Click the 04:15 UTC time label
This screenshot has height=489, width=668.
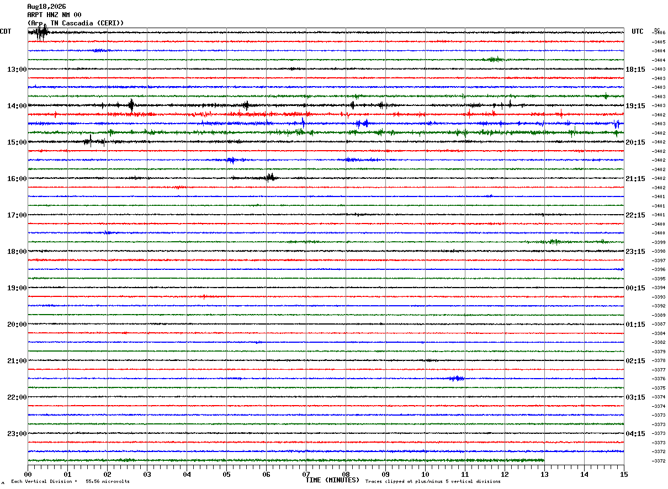(x=635, y=434)
